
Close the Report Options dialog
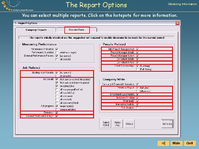pos(177,23)
